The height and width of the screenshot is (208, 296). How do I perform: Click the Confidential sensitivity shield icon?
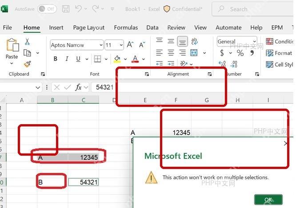[x=167, y=9]
